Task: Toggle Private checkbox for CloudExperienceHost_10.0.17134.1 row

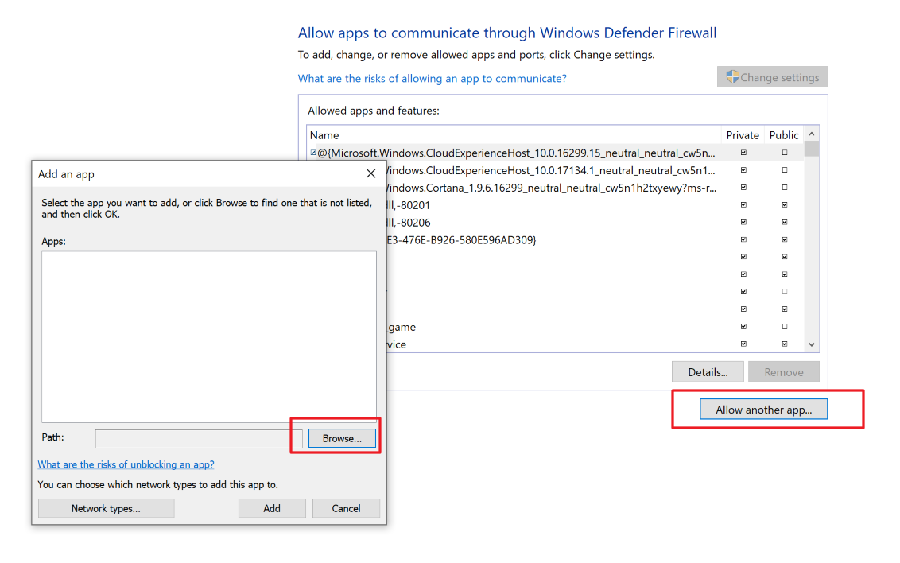Action: (x=743, y=170)
